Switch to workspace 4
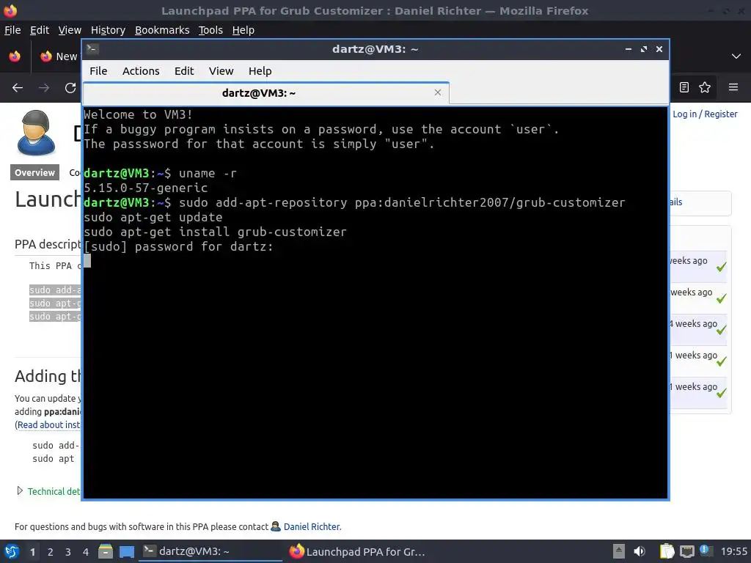The height and width of the screenshot is (563, 751). click(x=86, y=552)
